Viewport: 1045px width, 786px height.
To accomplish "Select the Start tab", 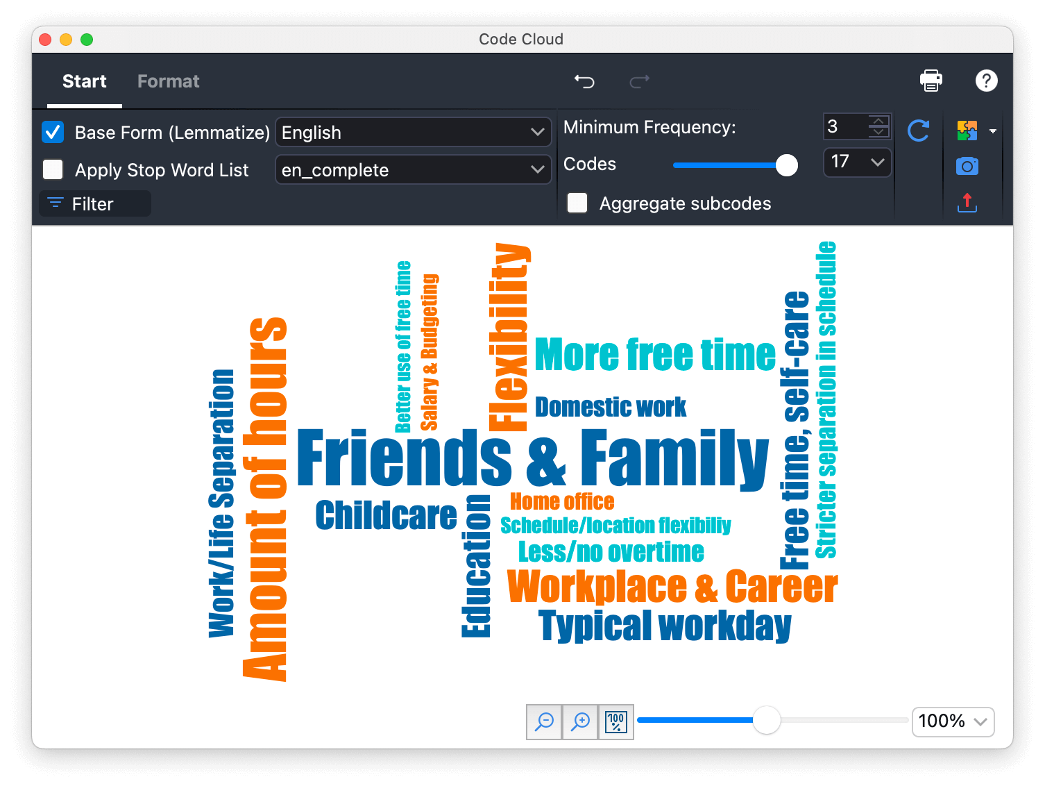I will [x=85, y=81].
